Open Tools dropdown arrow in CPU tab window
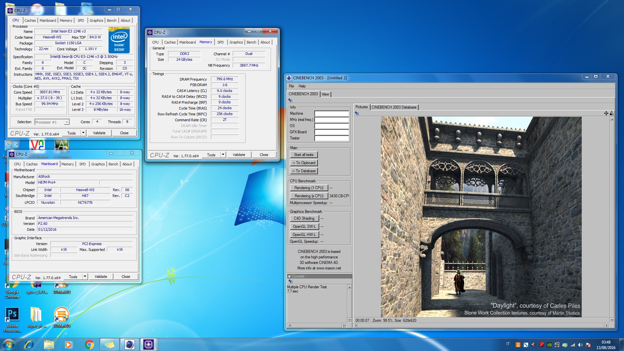Screen dimensions: 624x351 click(x=83, y=133)
